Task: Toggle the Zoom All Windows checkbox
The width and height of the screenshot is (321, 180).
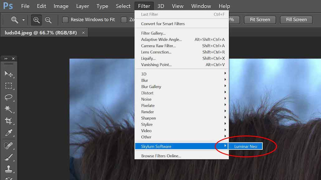Action: [x=124, y=20]
